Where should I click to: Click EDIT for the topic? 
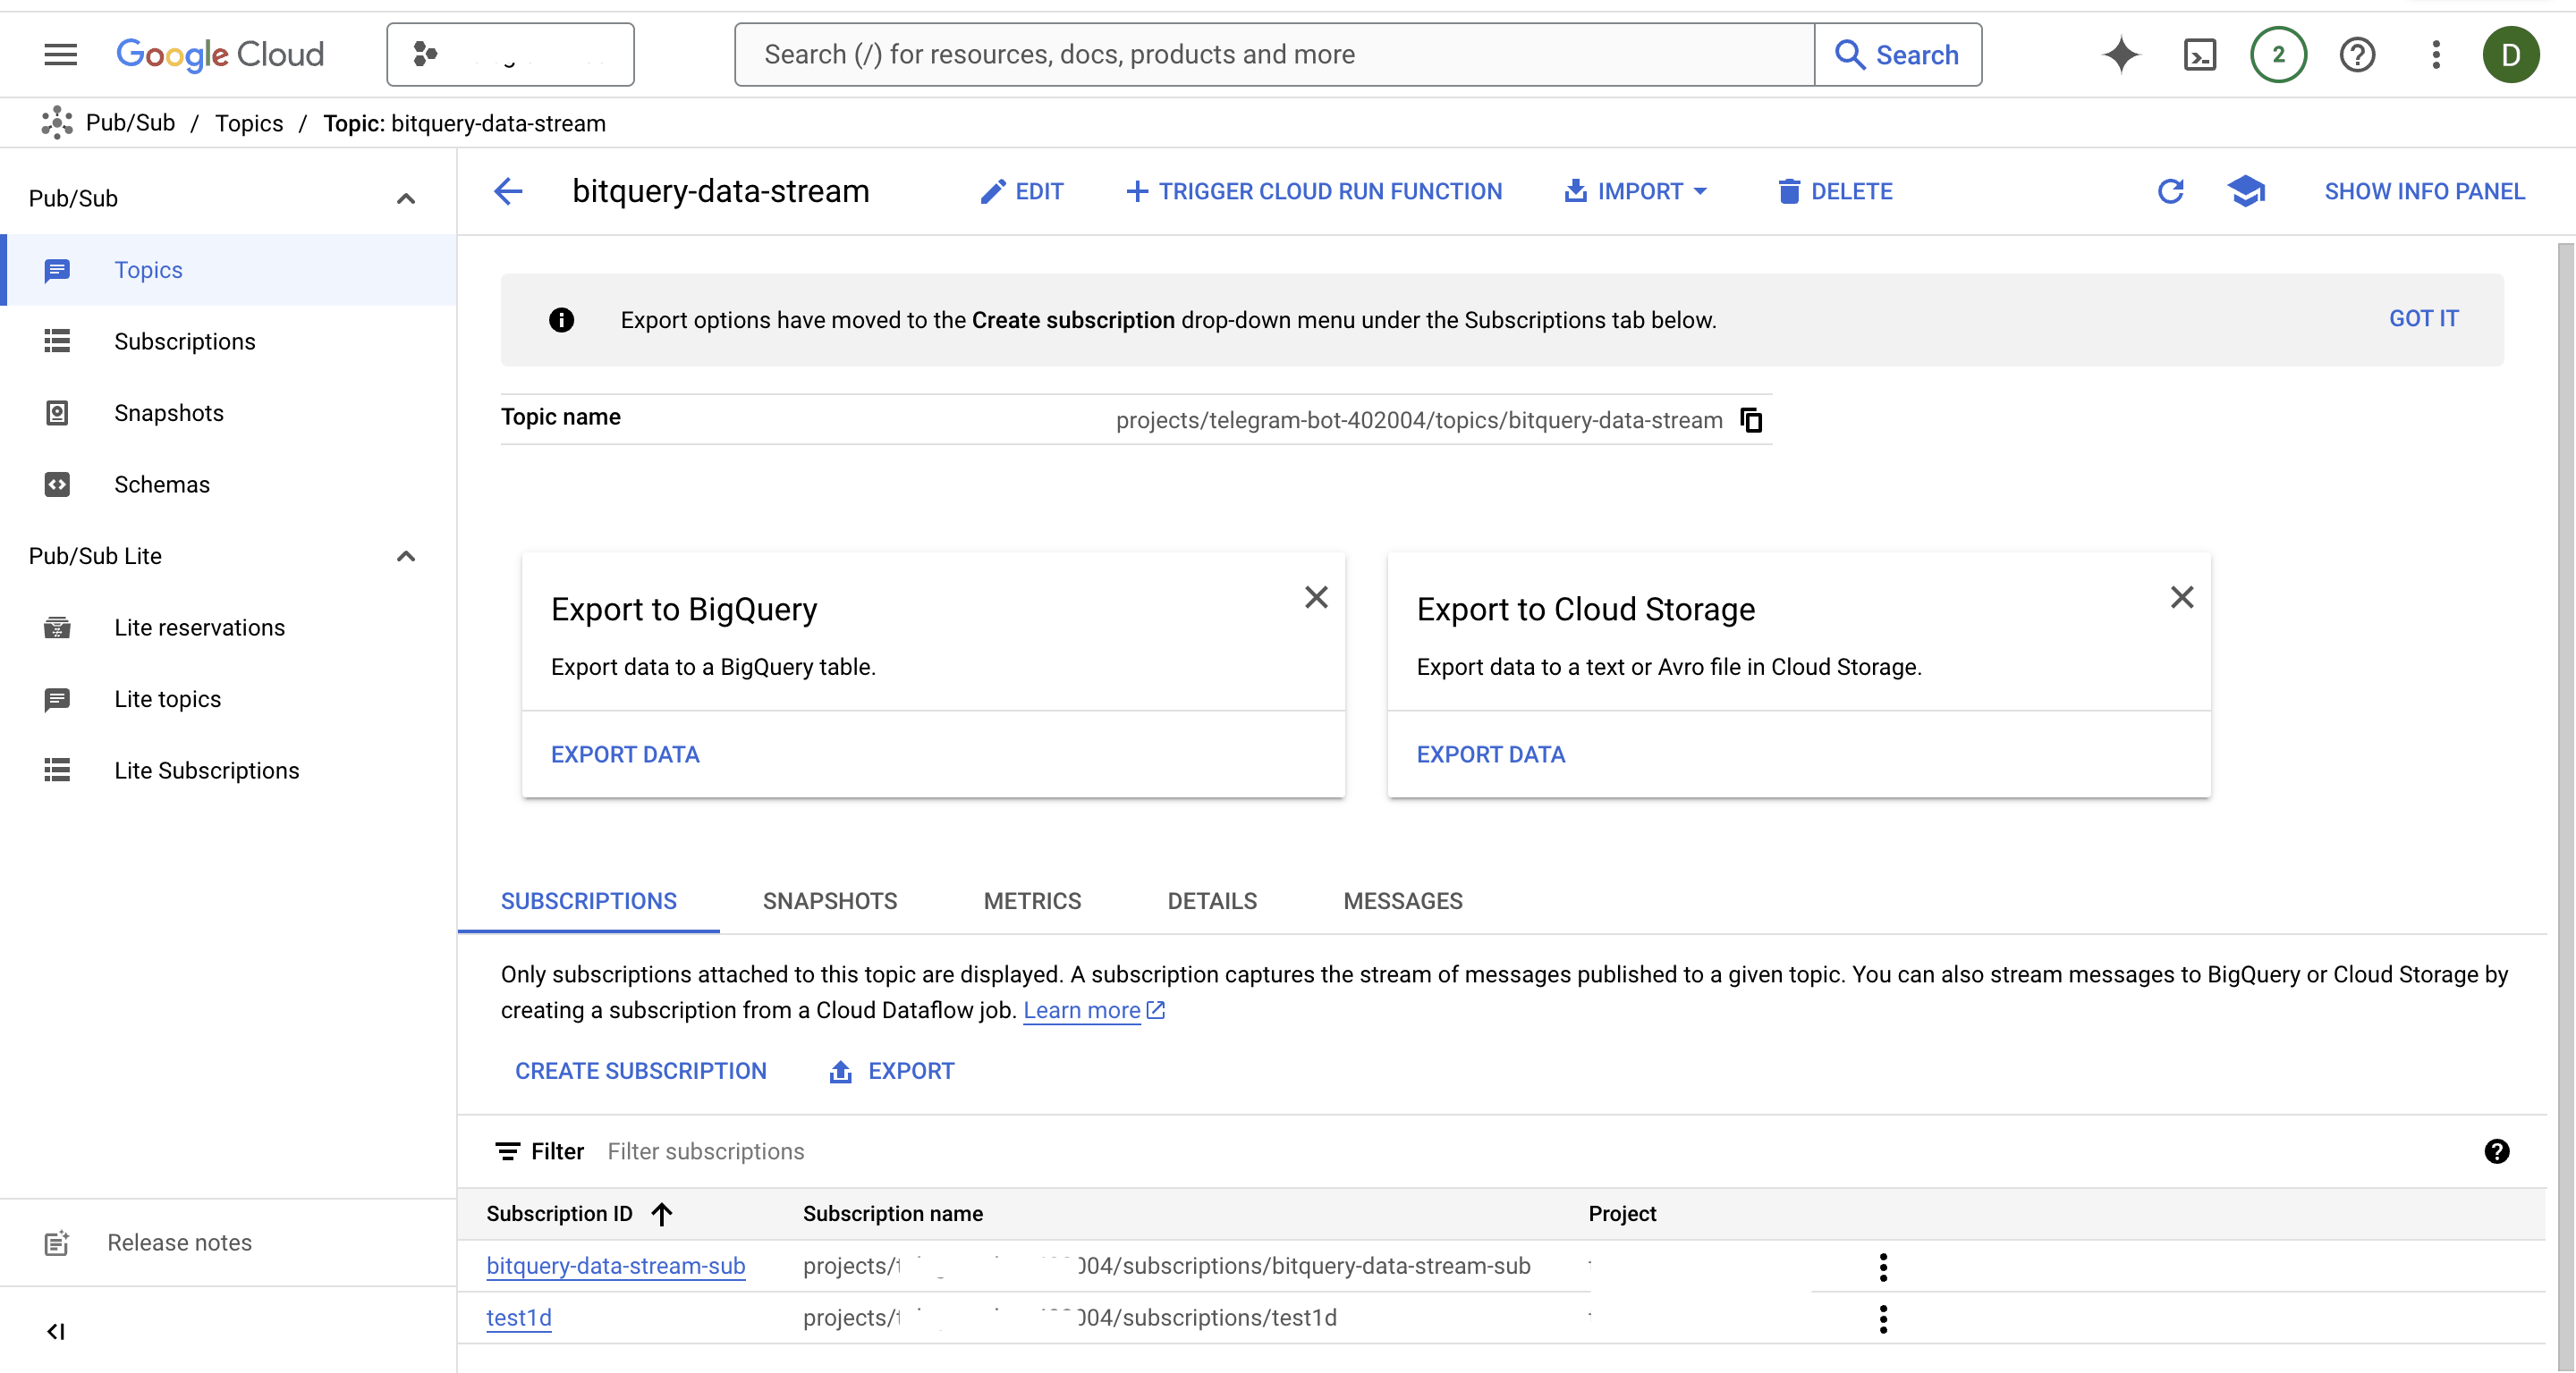click(1021, 191)
